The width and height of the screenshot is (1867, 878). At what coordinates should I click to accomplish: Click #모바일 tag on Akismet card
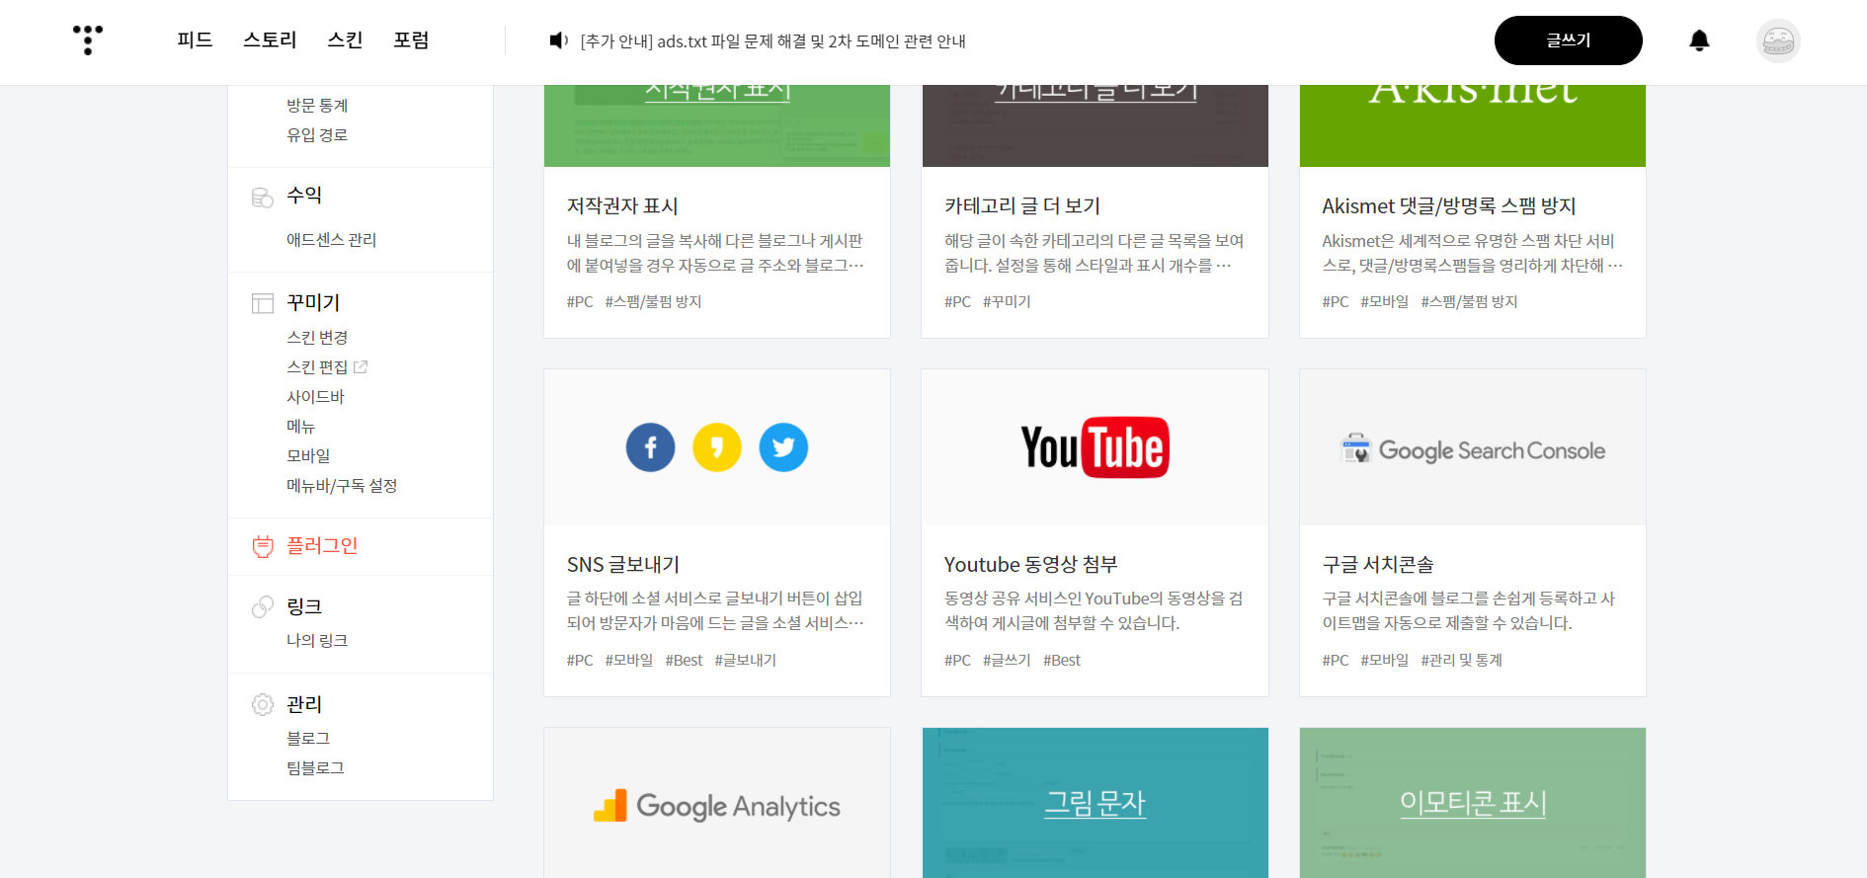[1384, 301]
